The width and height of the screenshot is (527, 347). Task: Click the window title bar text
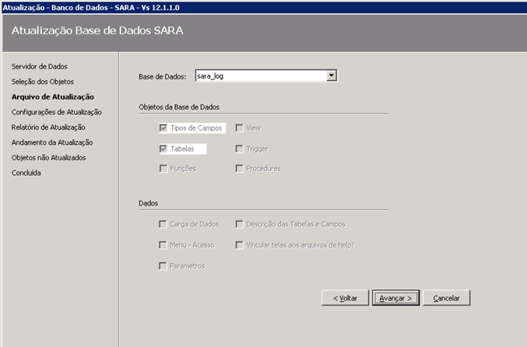(91, 7)
